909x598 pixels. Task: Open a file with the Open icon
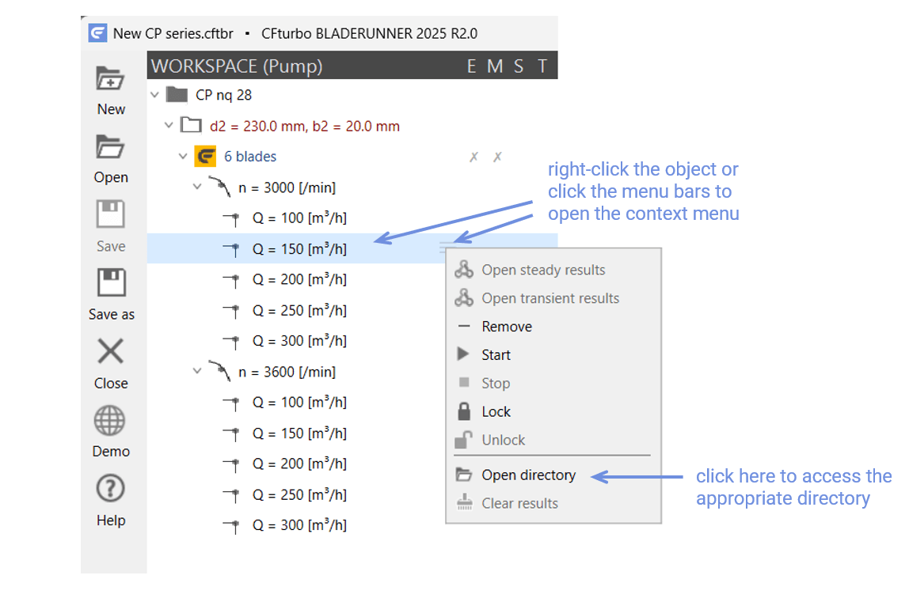pyautogui.click(x=110, y=146)
